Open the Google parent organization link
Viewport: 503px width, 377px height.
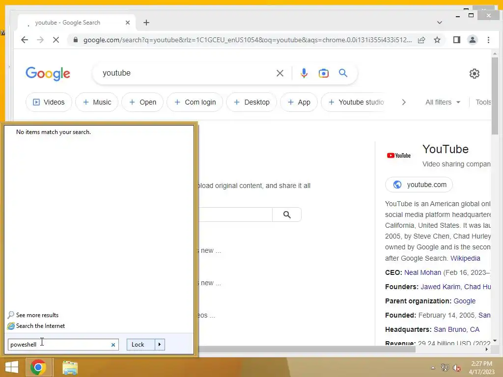(x=465, y=301)
